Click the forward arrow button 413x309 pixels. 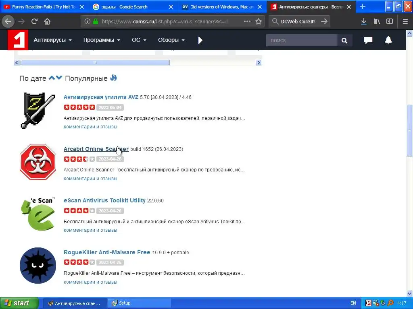tap(21, 22)
